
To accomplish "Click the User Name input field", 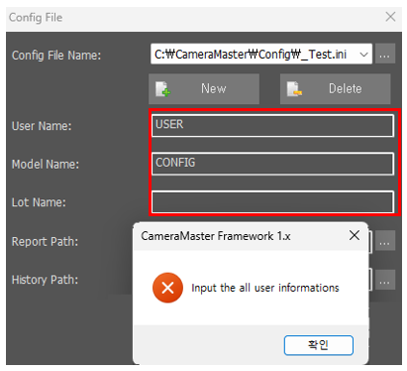I will pos(272,125).
